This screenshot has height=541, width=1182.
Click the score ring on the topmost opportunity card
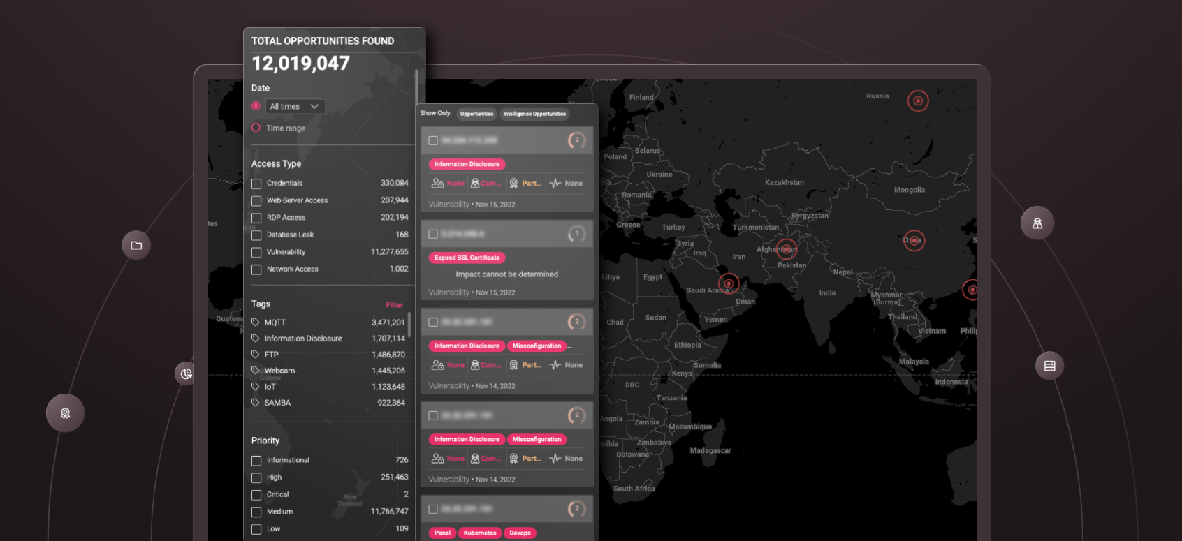576,140
